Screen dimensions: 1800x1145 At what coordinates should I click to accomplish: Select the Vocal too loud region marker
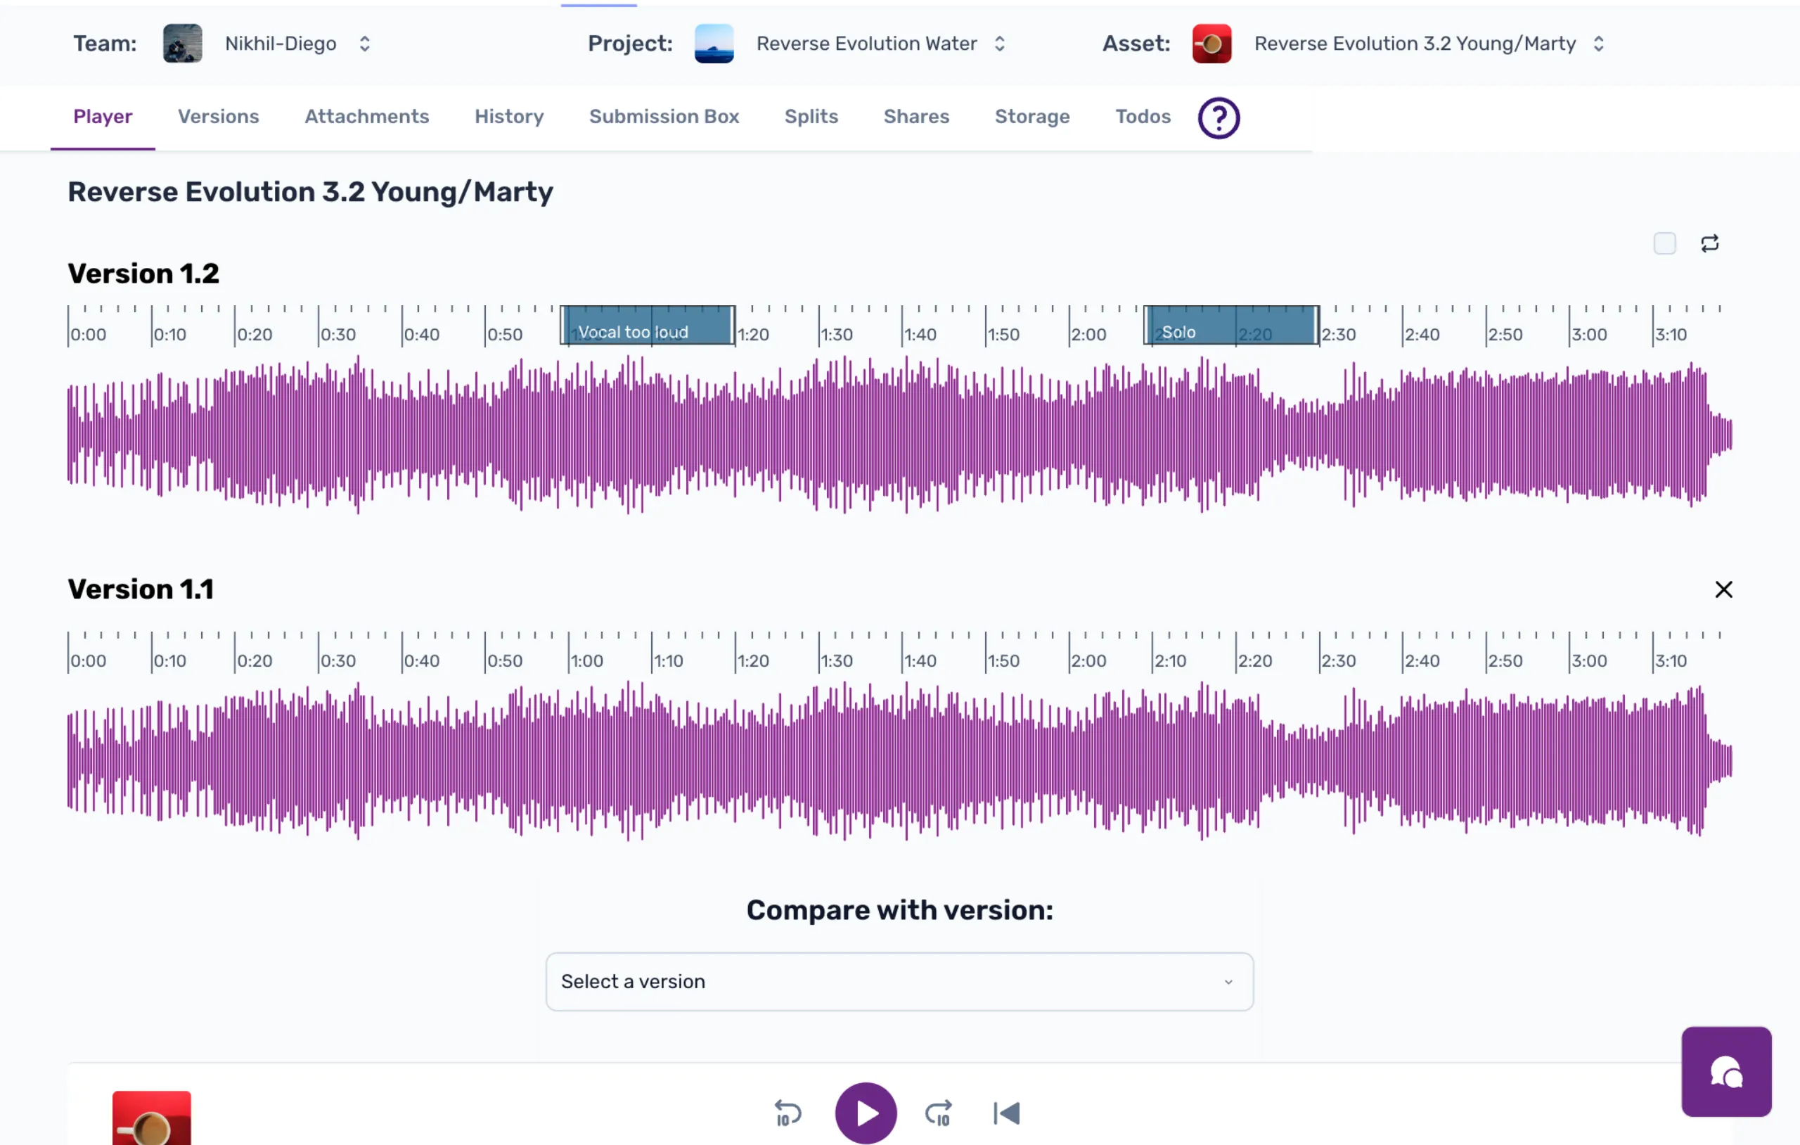point(648,326)
